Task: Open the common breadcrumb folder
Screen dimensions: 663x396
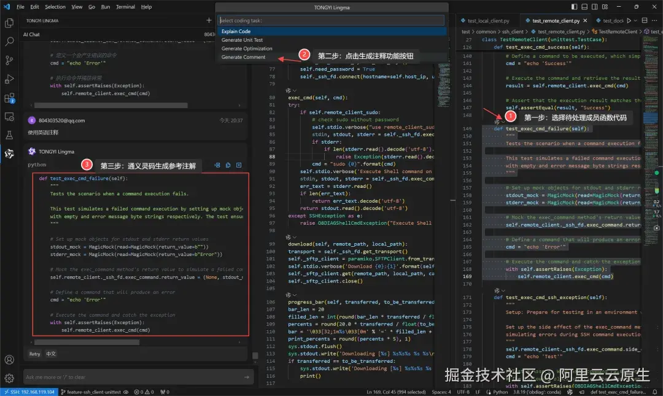Action: [486, 32]
